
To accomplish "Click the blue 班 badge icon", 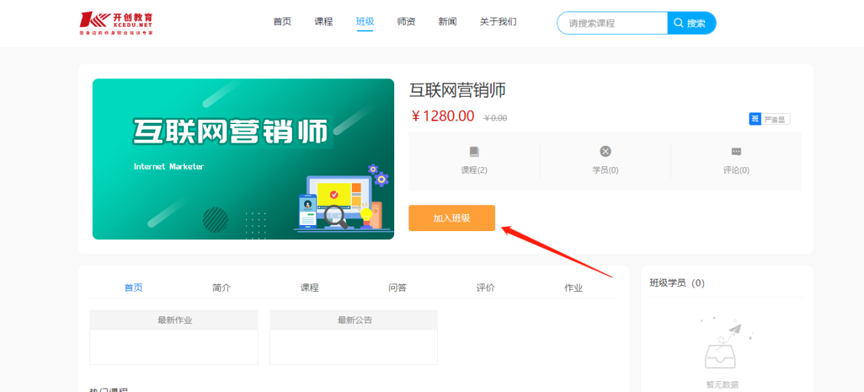I will click(x=754, y=119).
